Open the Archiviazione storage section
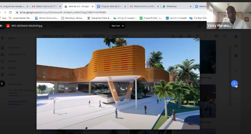This screenshot has height=134, width=251. (x=15, y=84)
